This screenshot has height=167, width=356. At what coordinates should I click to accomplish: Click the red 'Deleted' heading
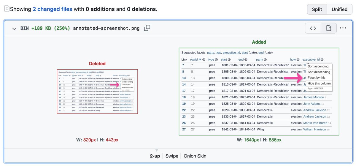[97, 64]
